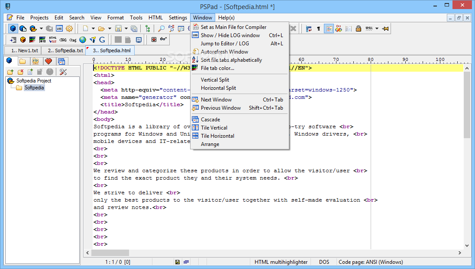Choose Tile Horizontal from Window menu

239,136
